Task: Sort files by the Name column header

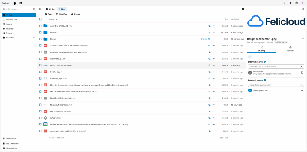Action: click(x=53, y=19)
